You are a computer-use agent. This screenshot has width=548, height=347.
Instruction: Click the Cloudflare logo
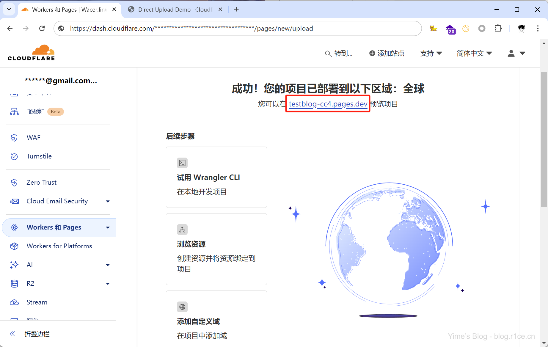click(31, 53)
